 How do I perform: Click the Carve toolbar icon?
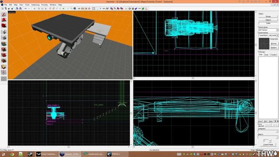(34, 9)
